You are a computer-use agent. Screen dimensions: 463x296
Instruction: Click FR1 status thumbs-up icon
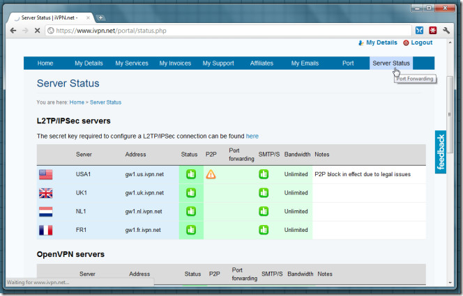coord(191,230)
